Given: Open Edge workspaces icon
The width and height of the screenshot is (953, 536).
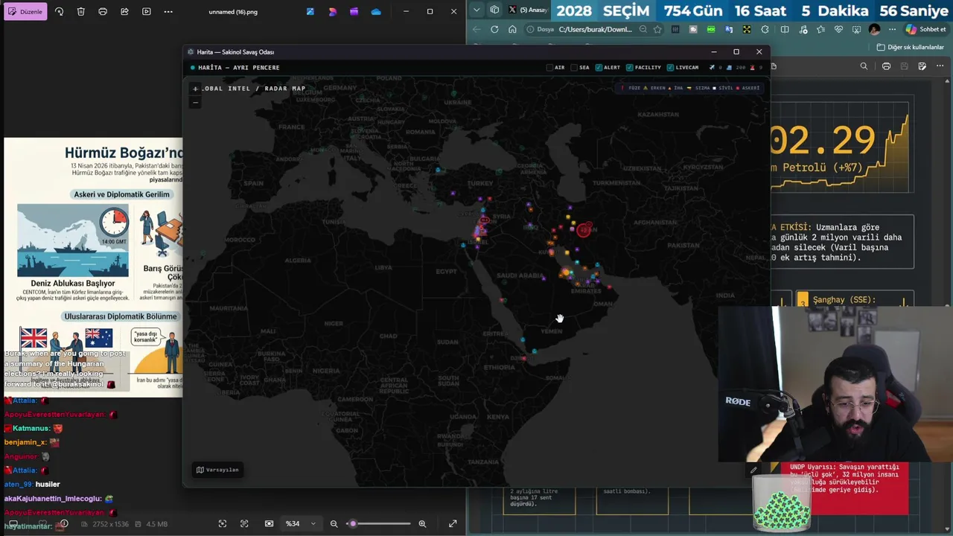Looking at the screenshot, I should 494,10.
